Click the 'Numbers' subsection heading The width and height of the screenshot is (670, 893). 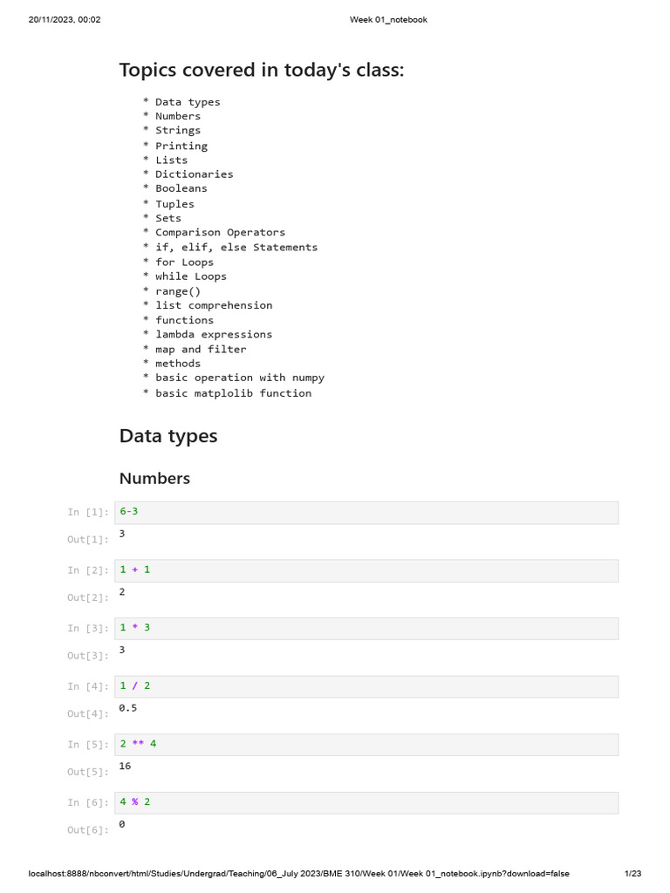154,479
